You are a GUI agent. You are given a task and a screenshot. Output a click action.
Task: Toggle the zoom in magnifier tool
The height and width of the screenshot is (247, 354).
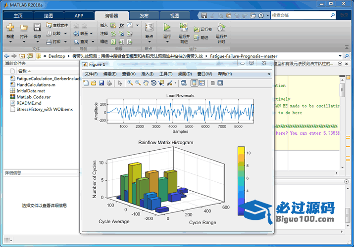pos(130,83)
